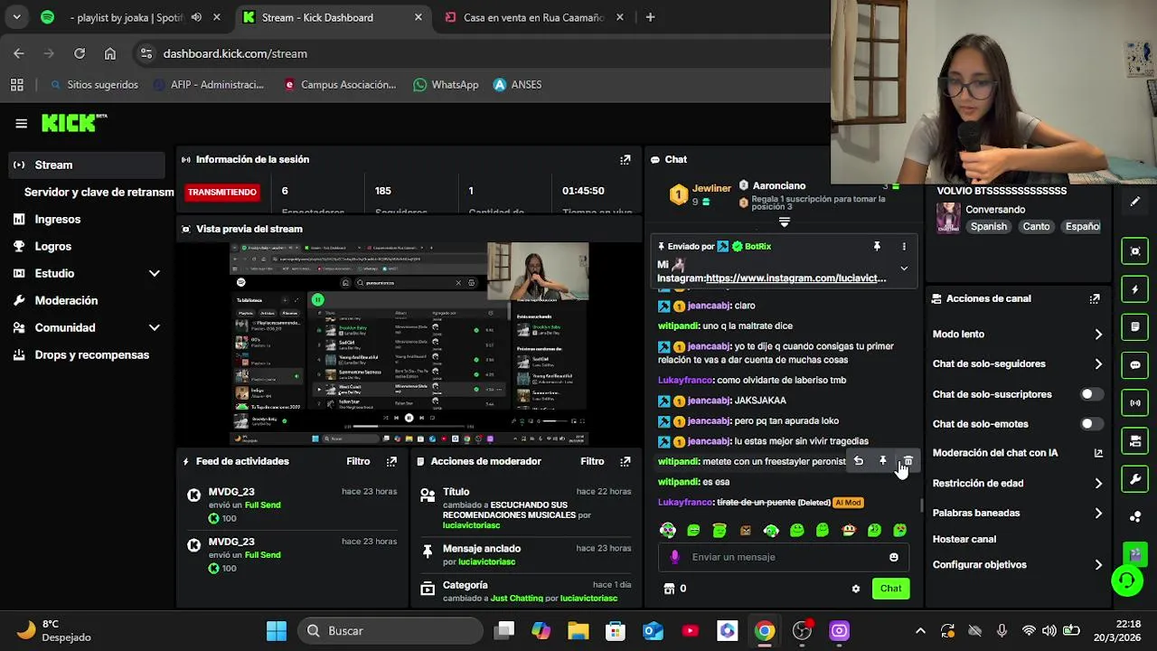Click the Enviar un mensaje field
Screen dimensions: 1157x651
tap(783, 557)
